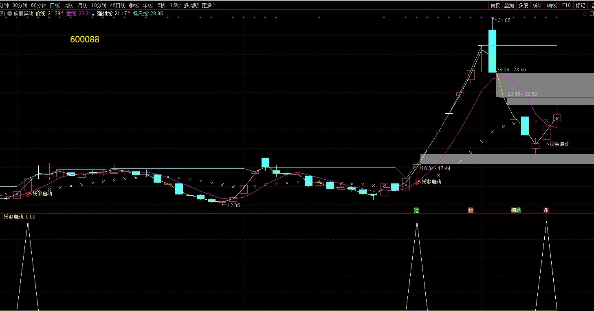Click the tall cyan candle at the 31.85 peak
Image resolution: width=594 pixels, height=311 pixels.
click(x=493, y=51)
